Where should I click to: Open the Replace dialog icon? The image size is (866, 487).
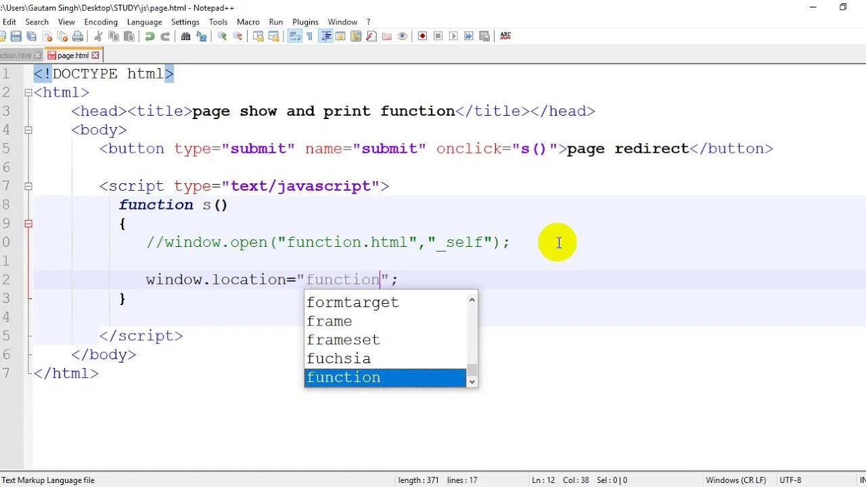coord(202,36)
